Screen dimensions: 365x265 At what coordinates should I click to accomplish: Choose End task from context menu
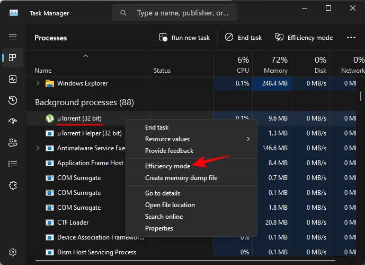(191, 127)
